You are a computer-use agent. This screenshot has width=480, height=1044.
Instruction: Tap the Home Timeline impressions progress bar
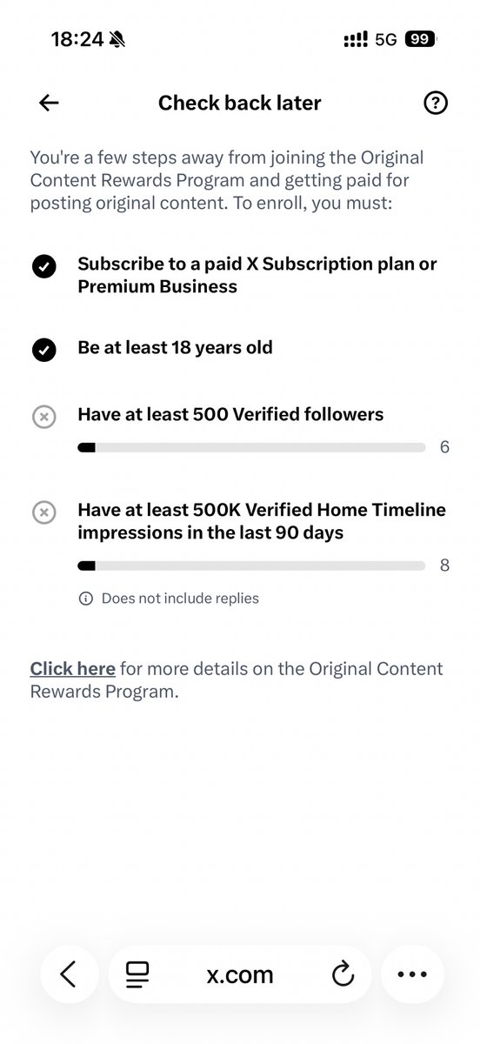[251, 565]
